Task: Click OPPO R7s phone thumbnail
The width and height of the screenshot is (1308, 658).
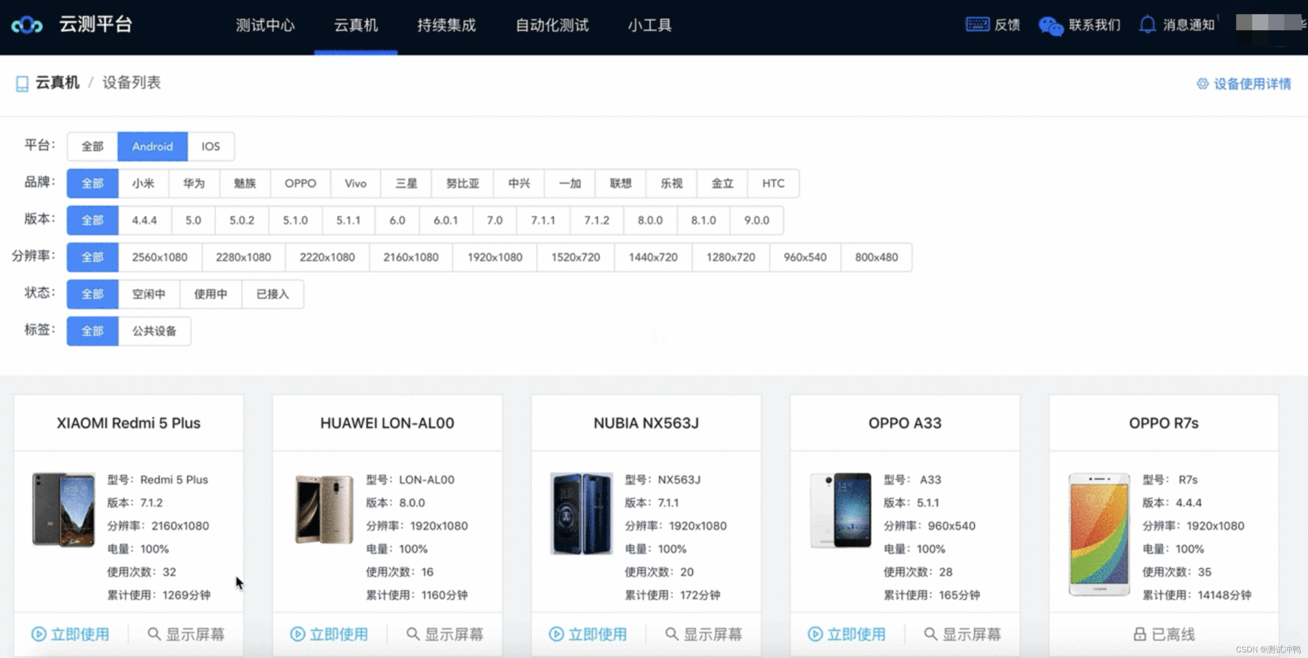Action: (1099, 534)
